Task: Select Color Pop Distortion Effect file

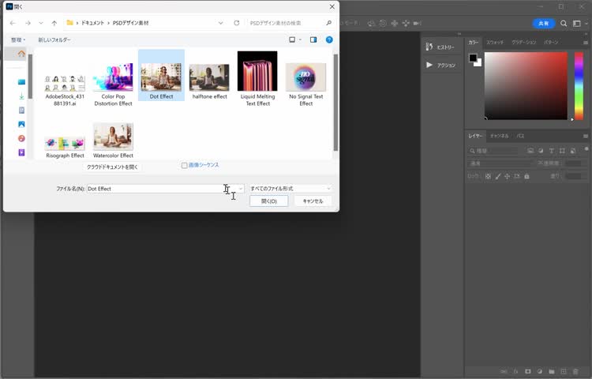Action: click(x=113, y=84)
